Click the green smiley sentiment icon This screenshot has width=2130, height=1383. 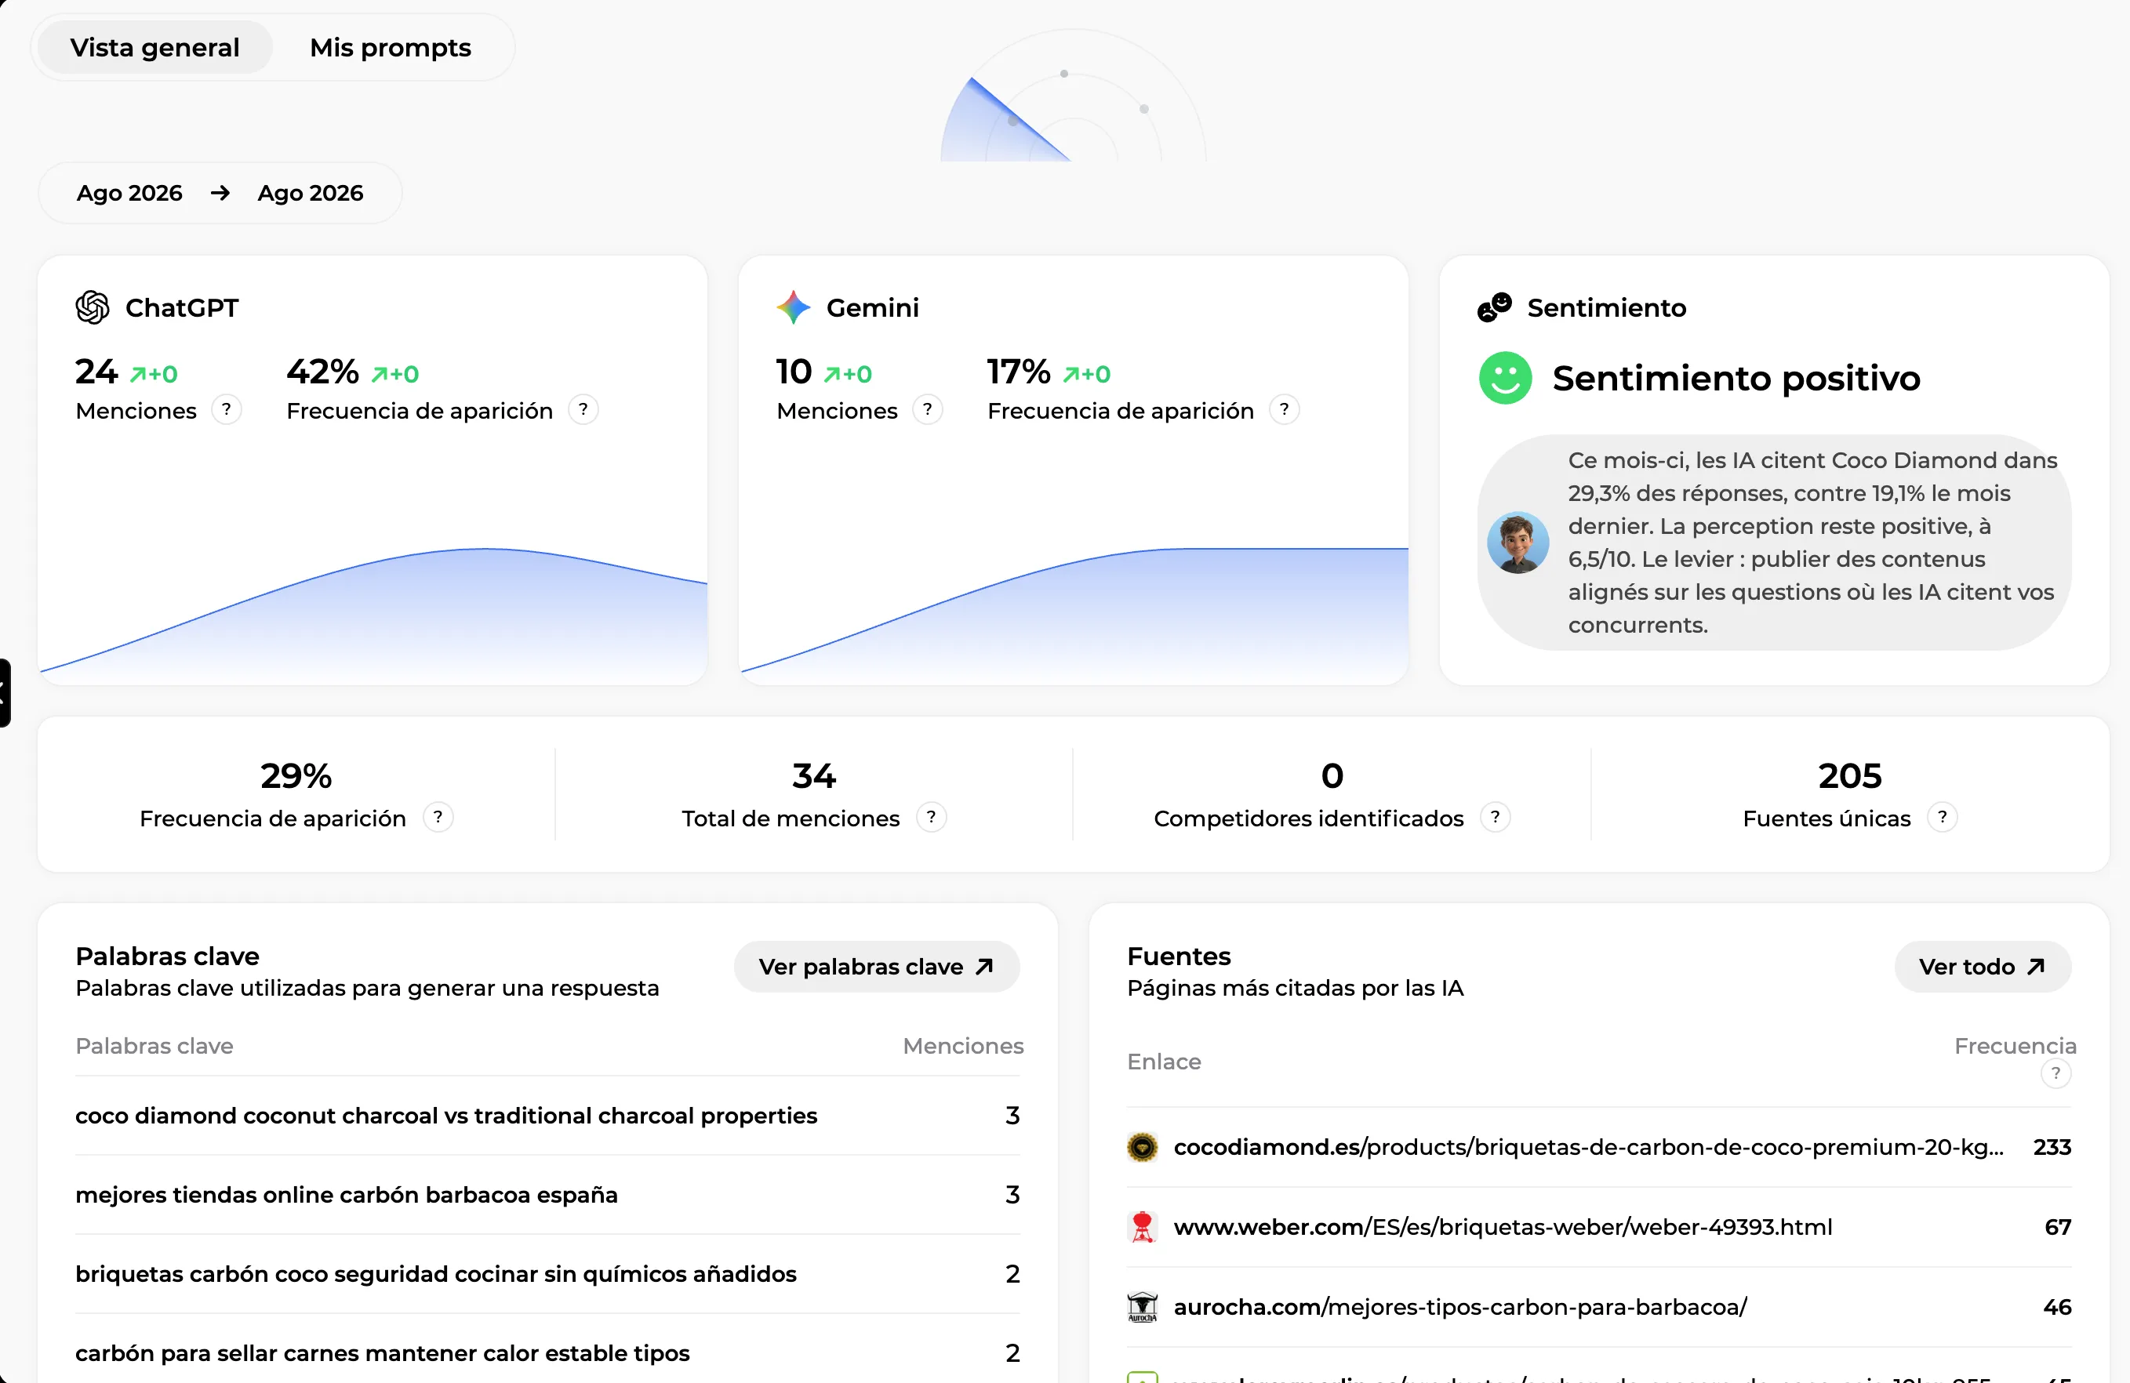1505,379
